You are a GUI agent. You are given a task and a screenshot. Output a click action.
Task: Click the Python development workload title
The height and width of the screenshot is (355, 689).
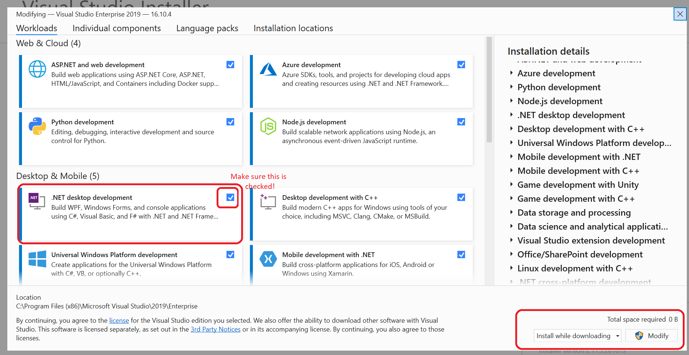coord(82,122)
